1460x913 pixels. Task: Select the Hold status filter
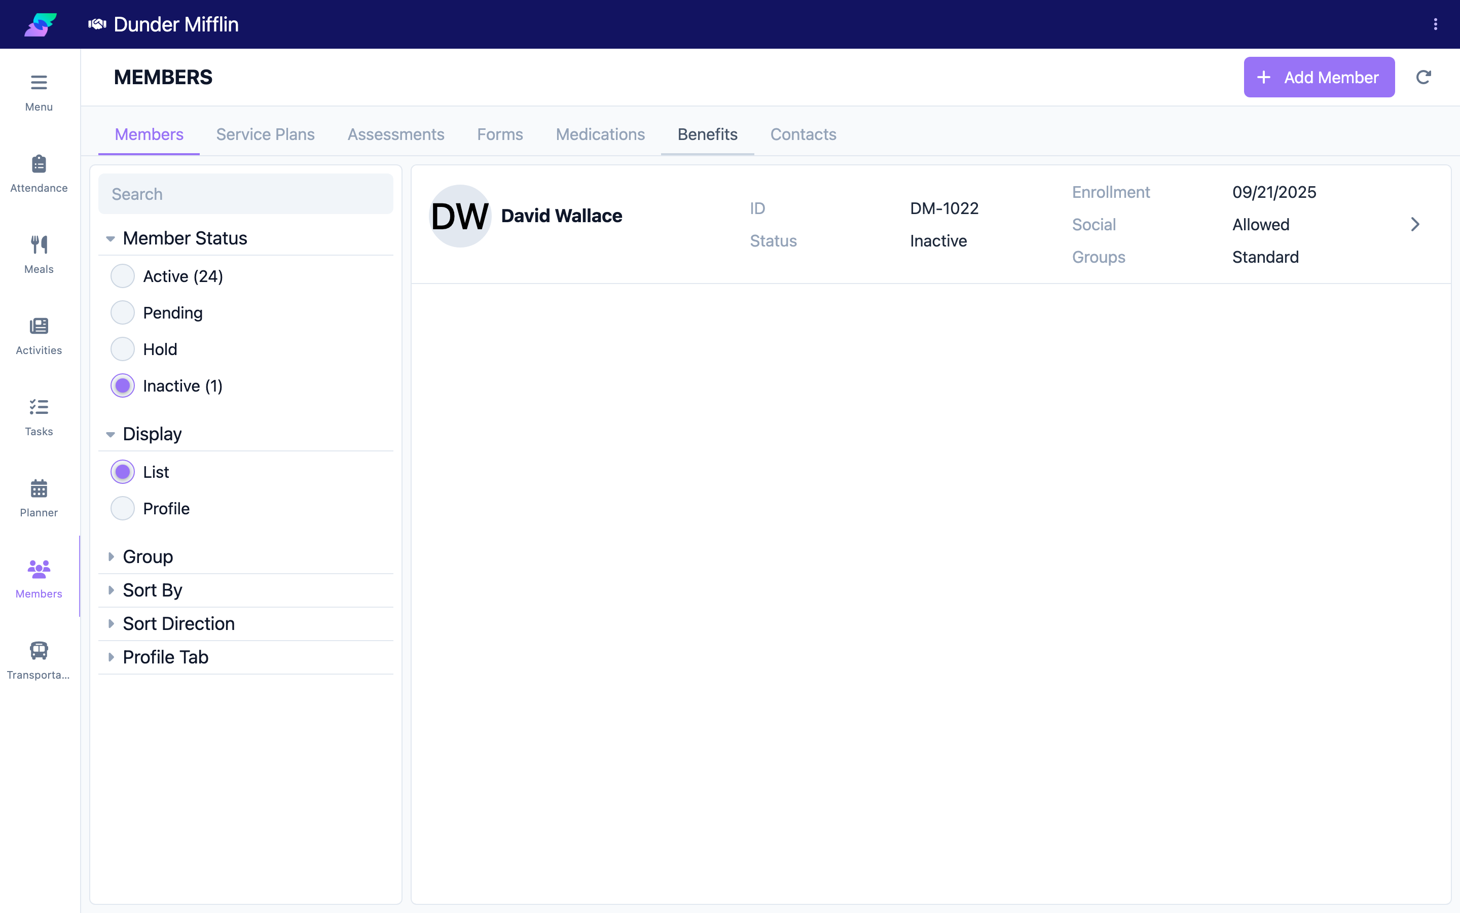123,349
